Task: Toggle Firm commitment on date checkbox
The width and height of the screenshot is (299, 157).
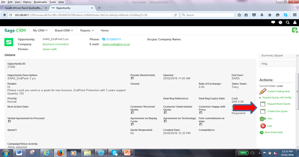Action: (201, 124)
